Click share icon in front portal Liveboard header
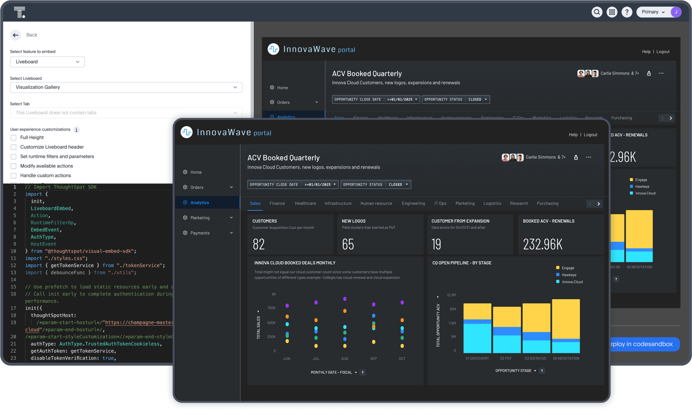Image resolution: width=692 pixels, height=411 pixels. click(576, 157)
